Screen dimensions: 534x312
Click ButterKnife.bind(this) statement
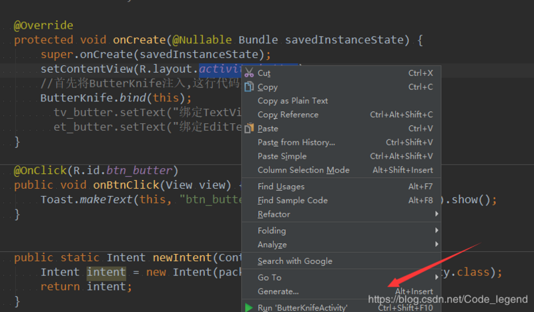(x=116, y=98)
